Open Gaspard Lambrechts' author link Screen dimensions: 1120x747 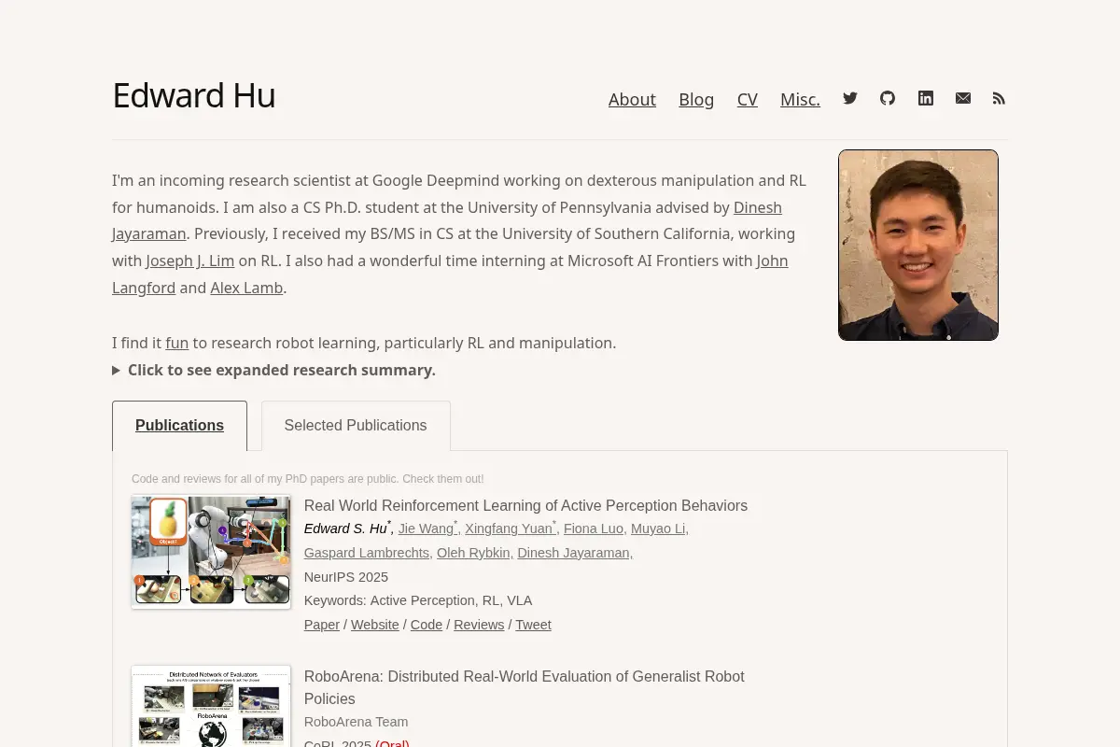point(367,553)
